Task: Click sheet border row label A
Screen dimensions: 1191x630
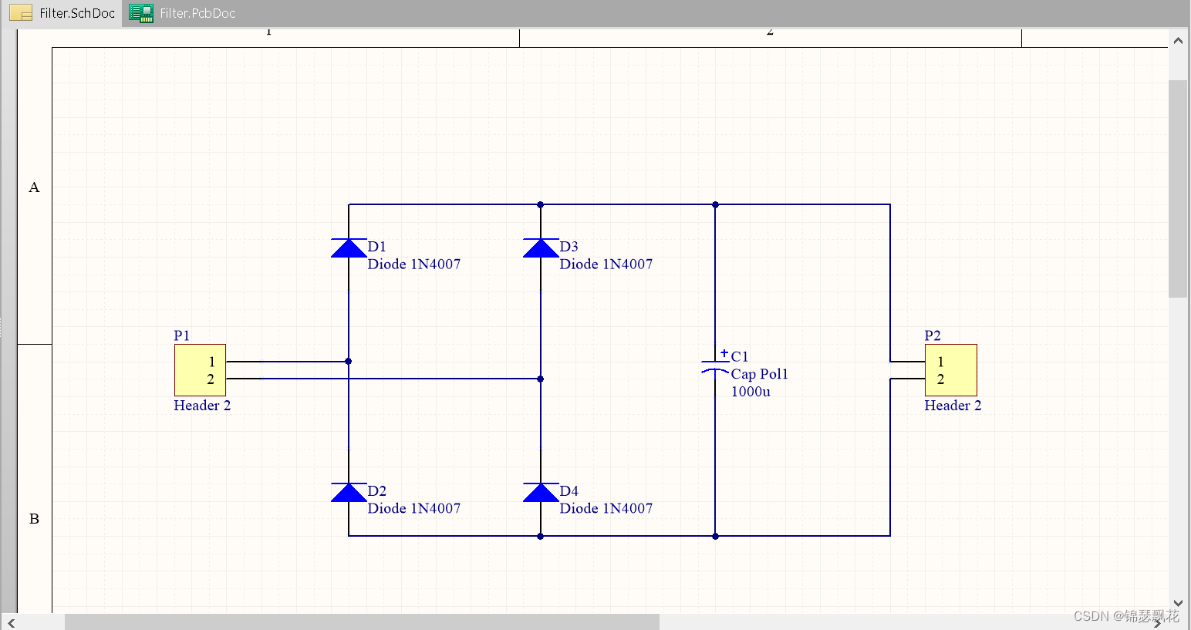Action: click(34, 187)
